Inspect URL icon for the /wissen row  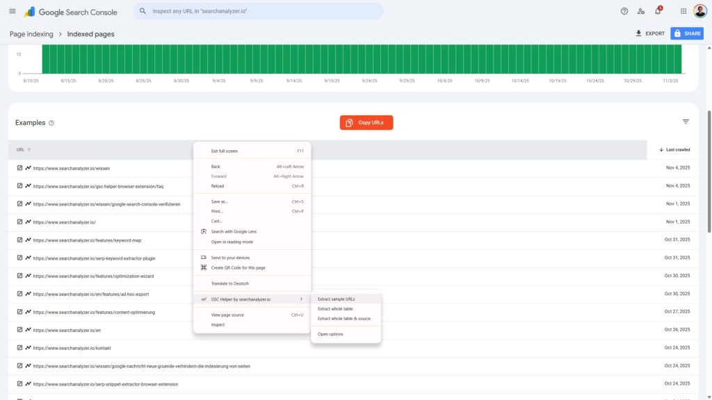[x=20, y=168]
